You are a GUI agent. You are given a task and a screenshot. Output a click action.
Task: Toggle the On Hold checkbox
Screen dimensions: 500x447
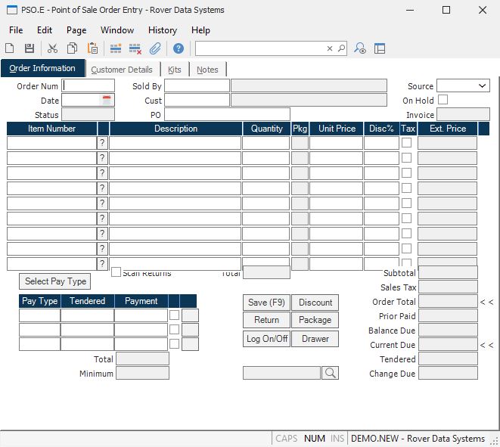coord(443,100)
